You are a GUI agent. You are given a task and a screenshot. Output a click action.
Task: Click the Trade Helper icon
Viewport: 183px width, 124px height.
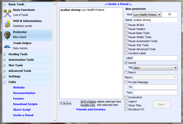[x=7, y=46]
